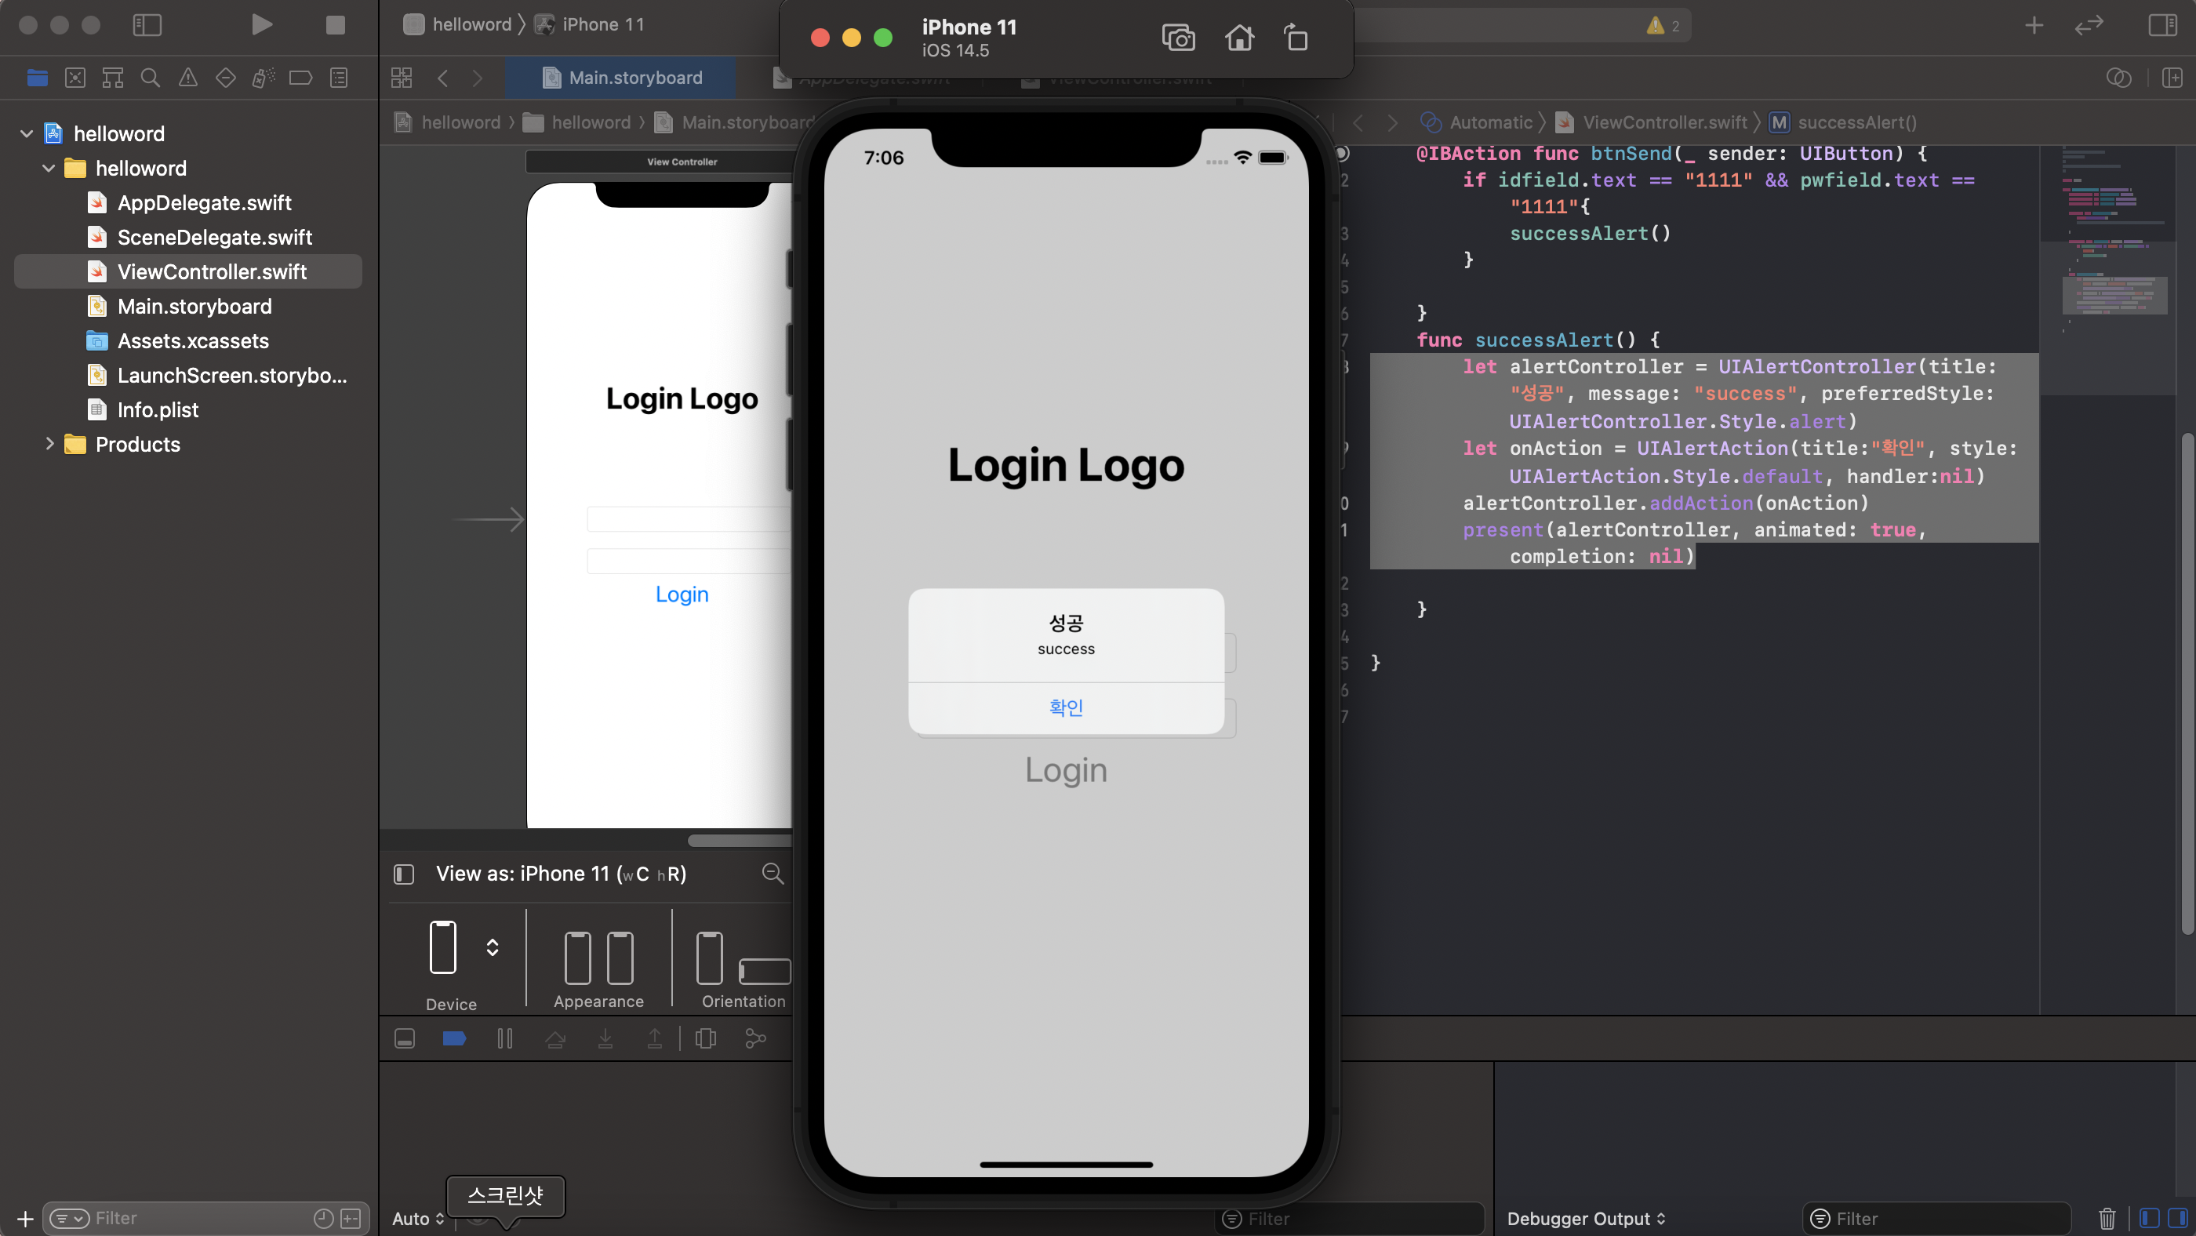Expand the Products folder
2196x1236 pixels.
click(x=49, y=444)
